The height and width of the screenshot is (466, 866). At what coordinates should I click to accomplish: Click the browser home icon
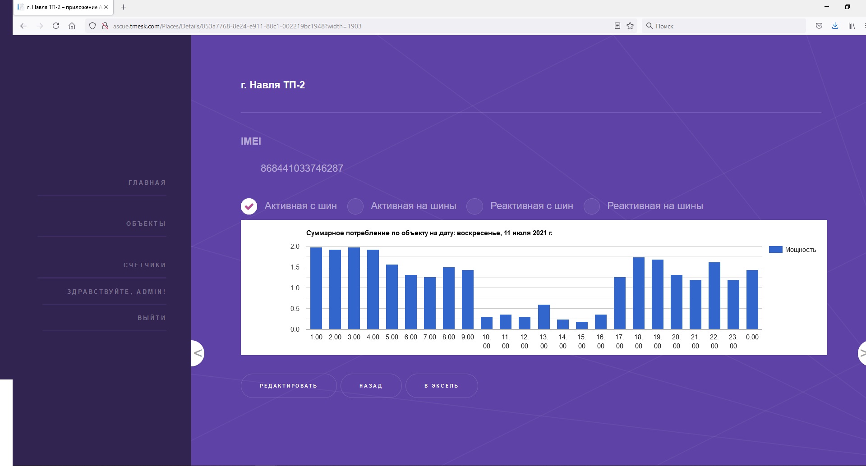tap(72, 26)
